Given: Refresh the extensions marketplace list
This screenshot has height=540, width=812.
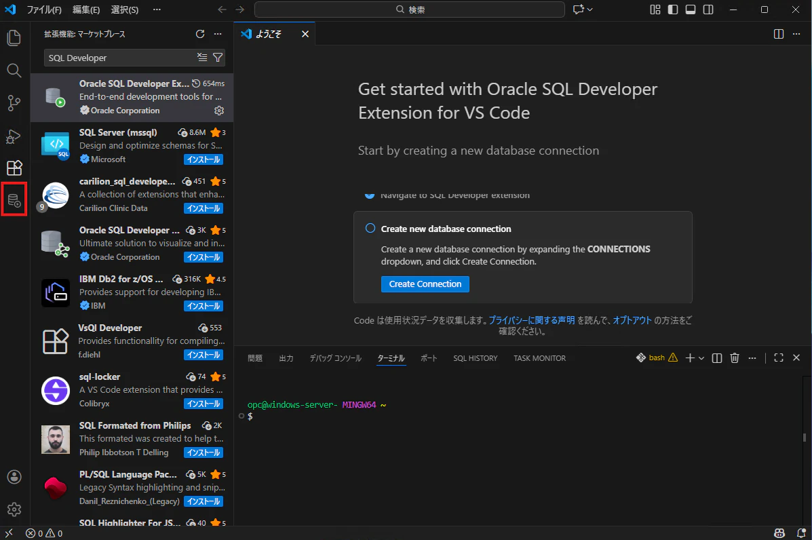Looking at the screenshot, I should point(200,34).
